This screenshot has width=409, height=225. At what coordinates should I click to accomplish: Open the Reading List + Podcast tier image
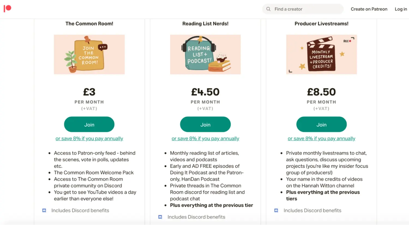[x=205, y=54]
